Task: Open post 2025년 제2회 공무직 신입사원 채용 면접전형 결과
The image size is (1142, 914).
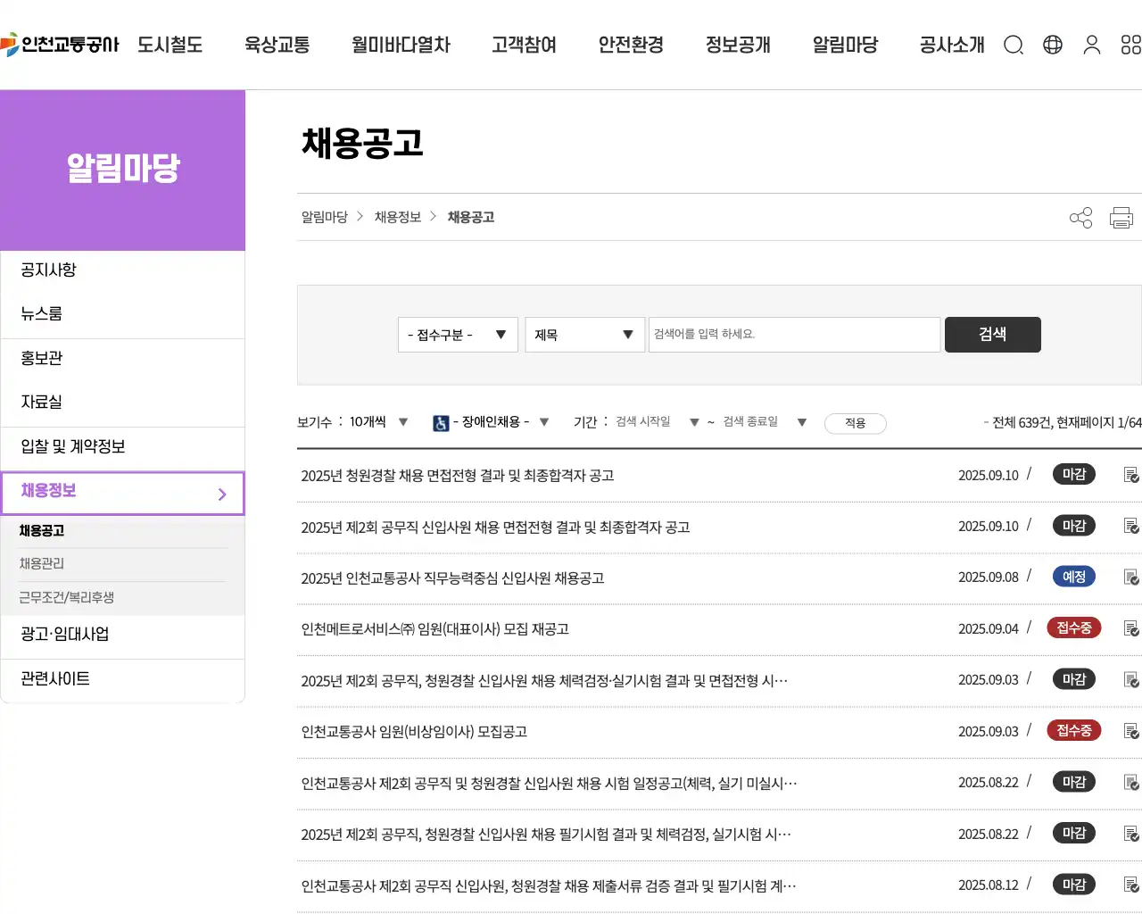Action: pyautogui.click(x=495, y=528)
